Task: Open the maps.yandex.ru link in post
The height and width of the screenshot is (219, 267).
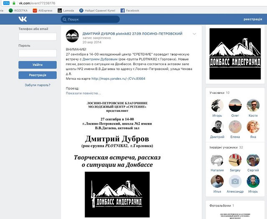Action: click(118, 78)
